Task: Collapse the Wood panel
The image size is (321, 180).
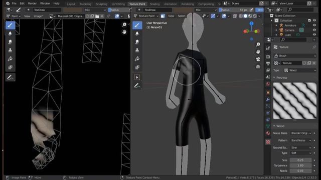Action: pyautogui.click(x=274, y=126)
